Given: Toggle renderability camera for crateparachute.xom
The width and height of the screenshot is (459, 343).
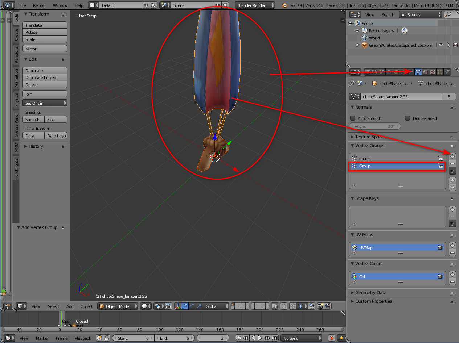Looking at the screenshot, I should click(455, 45).
